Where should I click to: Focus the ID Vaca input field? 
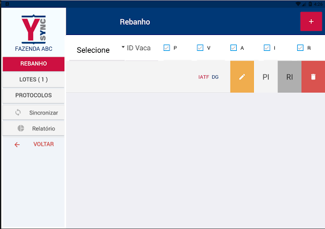click(142, 48)
